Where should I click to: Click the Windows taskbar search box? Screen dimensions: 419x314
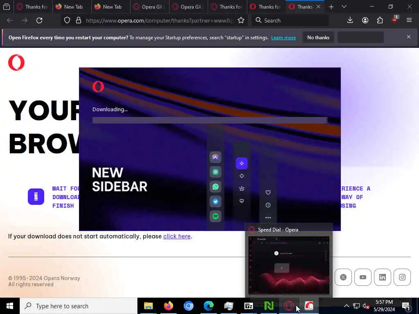coord(78,306)
